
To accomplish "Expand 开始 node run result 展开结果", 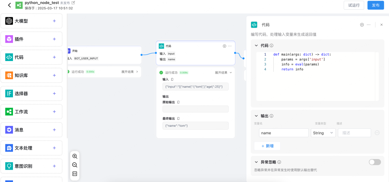I will [130, 72].
